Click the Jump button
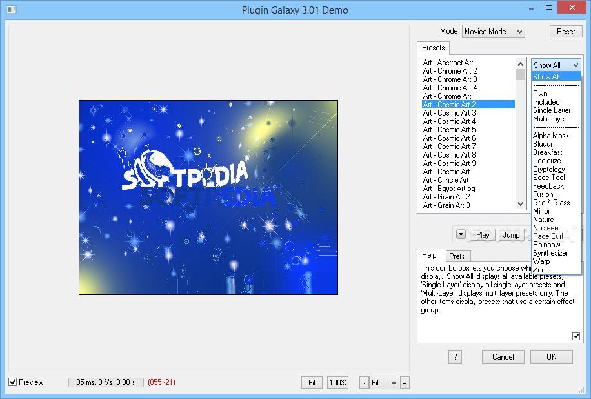 [x=511, y=235]
